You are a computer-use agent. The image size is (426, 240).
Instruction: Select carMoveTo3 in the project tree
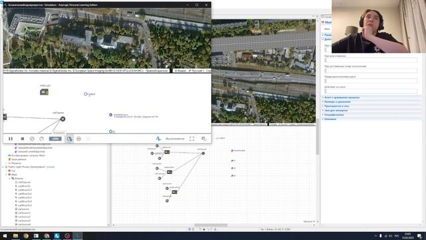point(25,197)
